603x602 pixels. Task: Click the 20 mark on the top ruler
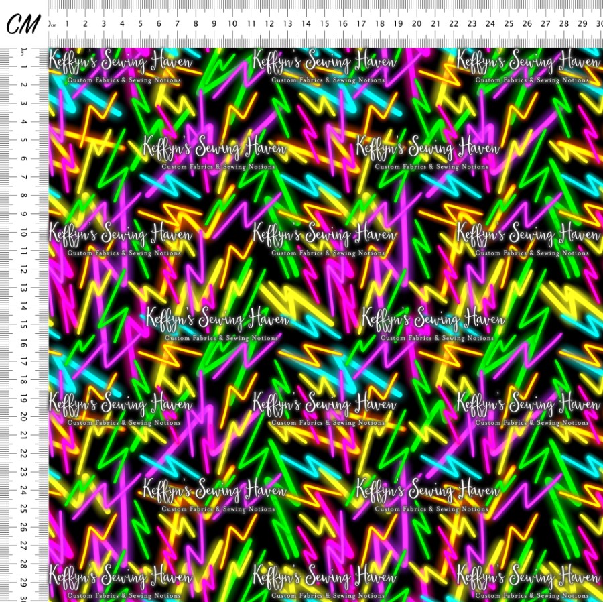coord(417,24)
